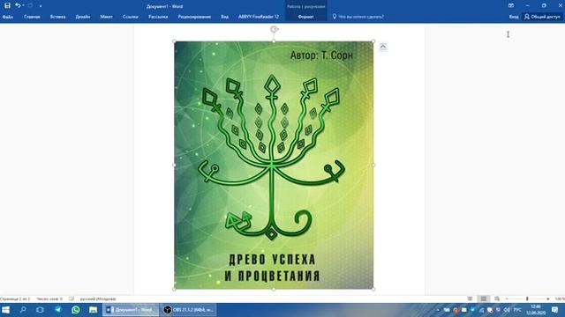Open the spelling check status icon

(72, 299)
